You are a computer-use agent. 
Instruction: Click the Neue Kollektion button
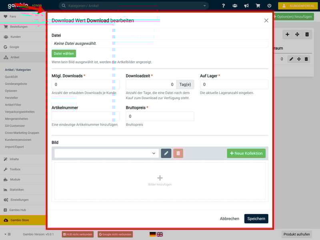(246, 153)
